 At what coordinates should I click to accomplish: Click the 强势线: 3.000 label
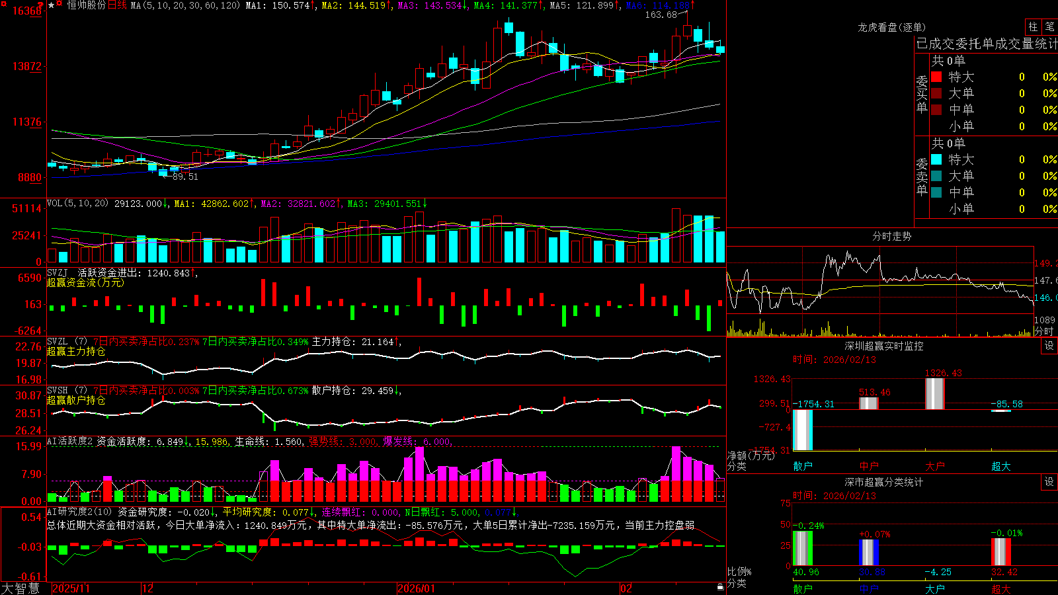click(x=343, y=441)
